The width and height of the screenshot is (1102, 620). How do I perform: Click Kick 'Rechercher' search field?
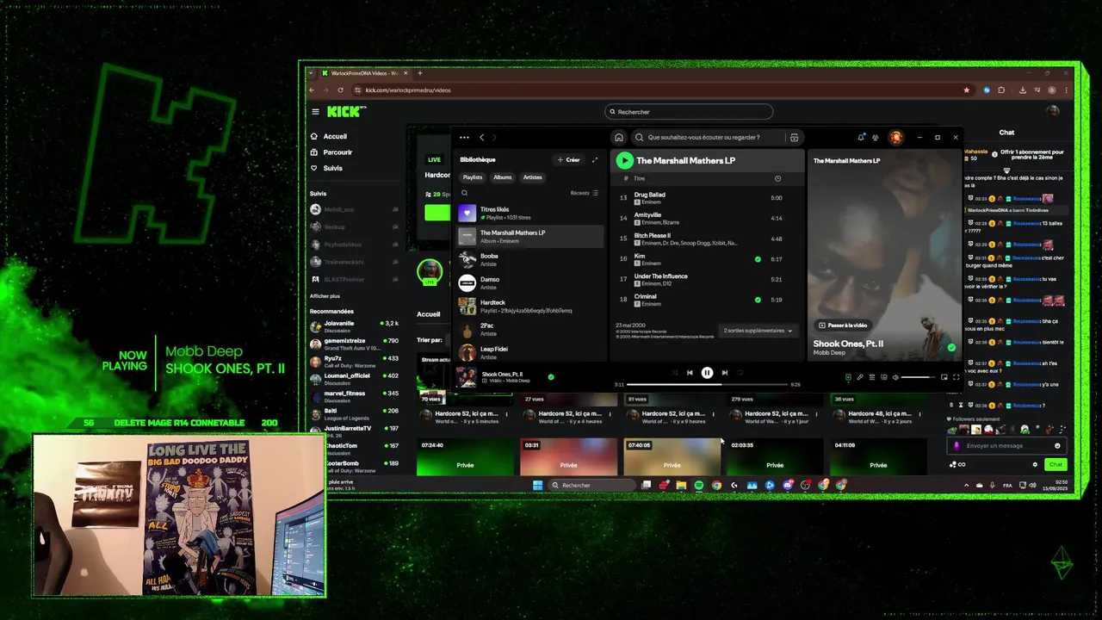(x=689, y=111)
